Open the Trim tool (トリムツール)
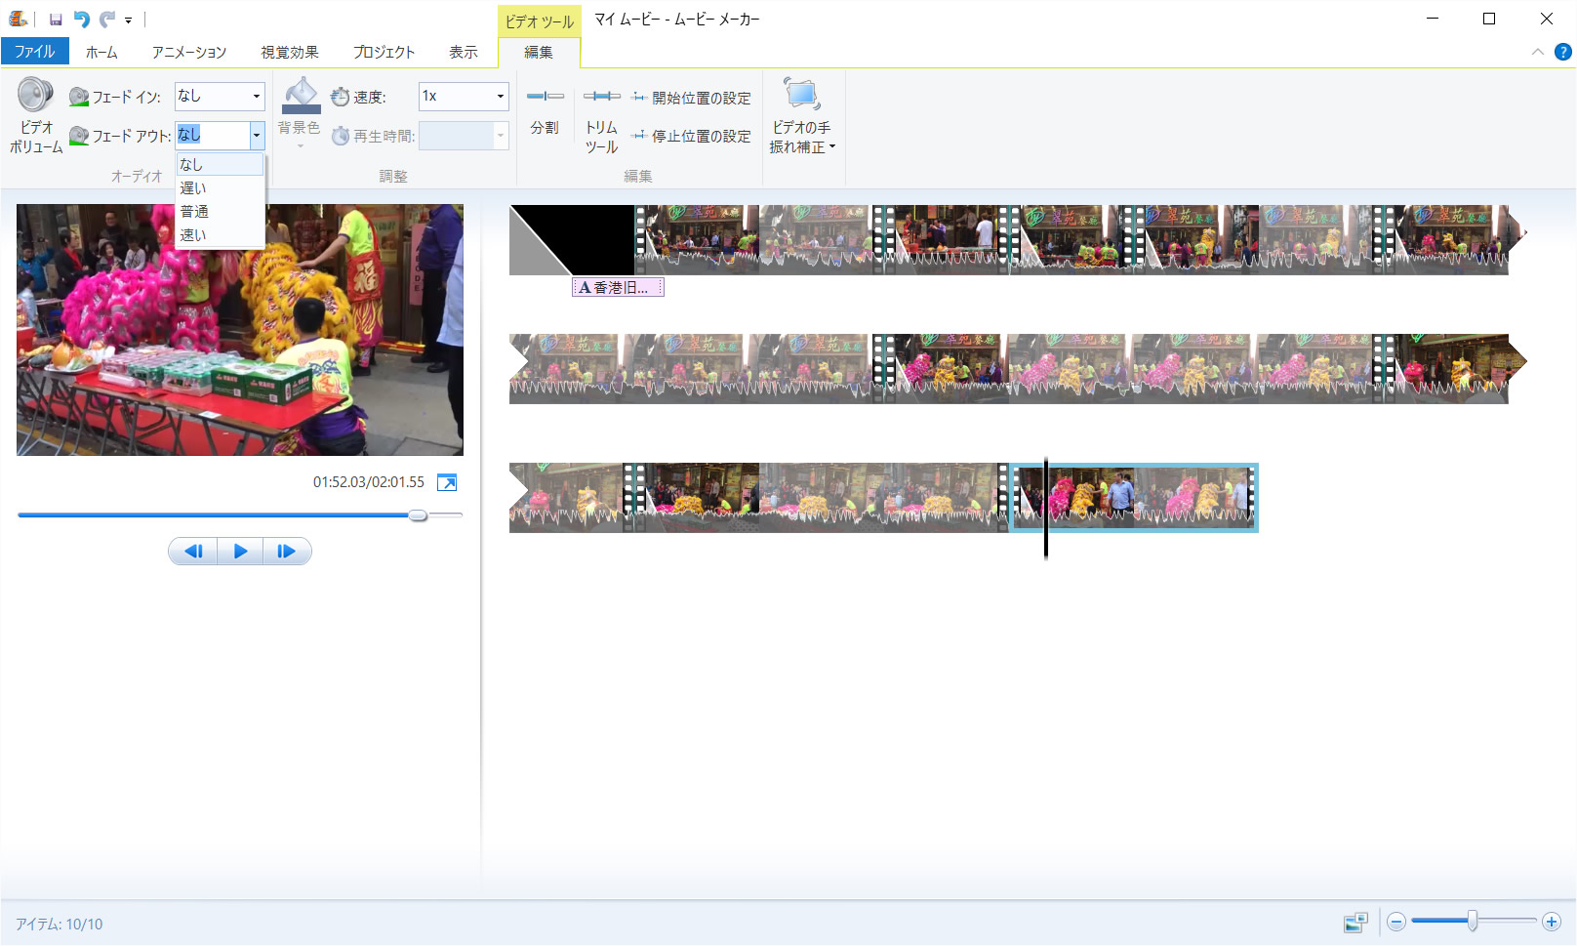This screenshot has width=1577, height=946. point(601,97)
